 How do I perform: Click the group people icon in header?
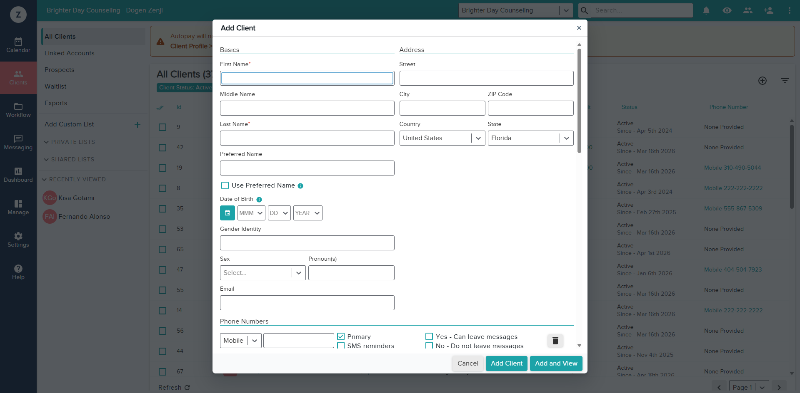(748, 10)
